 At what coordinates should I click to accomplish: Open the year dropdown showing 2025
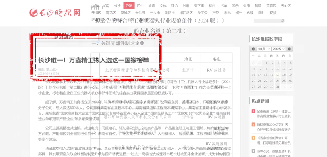pos(278,49)
